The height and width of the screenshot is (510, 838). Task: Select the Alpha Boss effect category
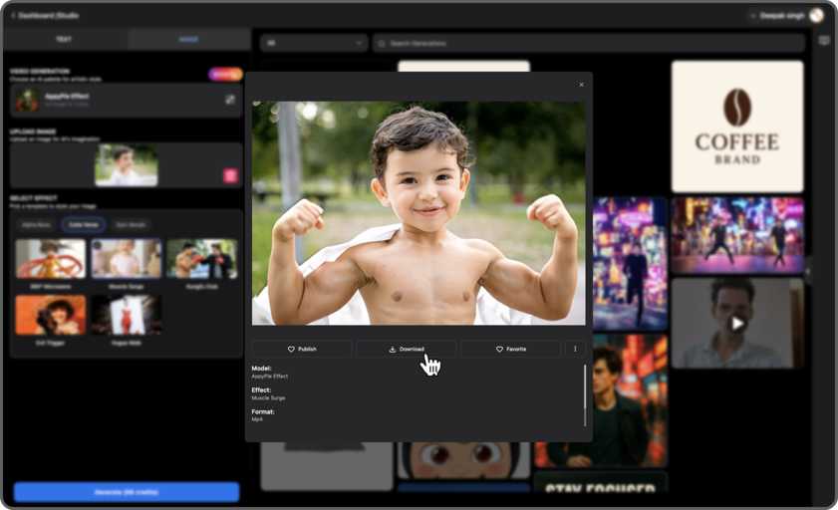point(36,225)
